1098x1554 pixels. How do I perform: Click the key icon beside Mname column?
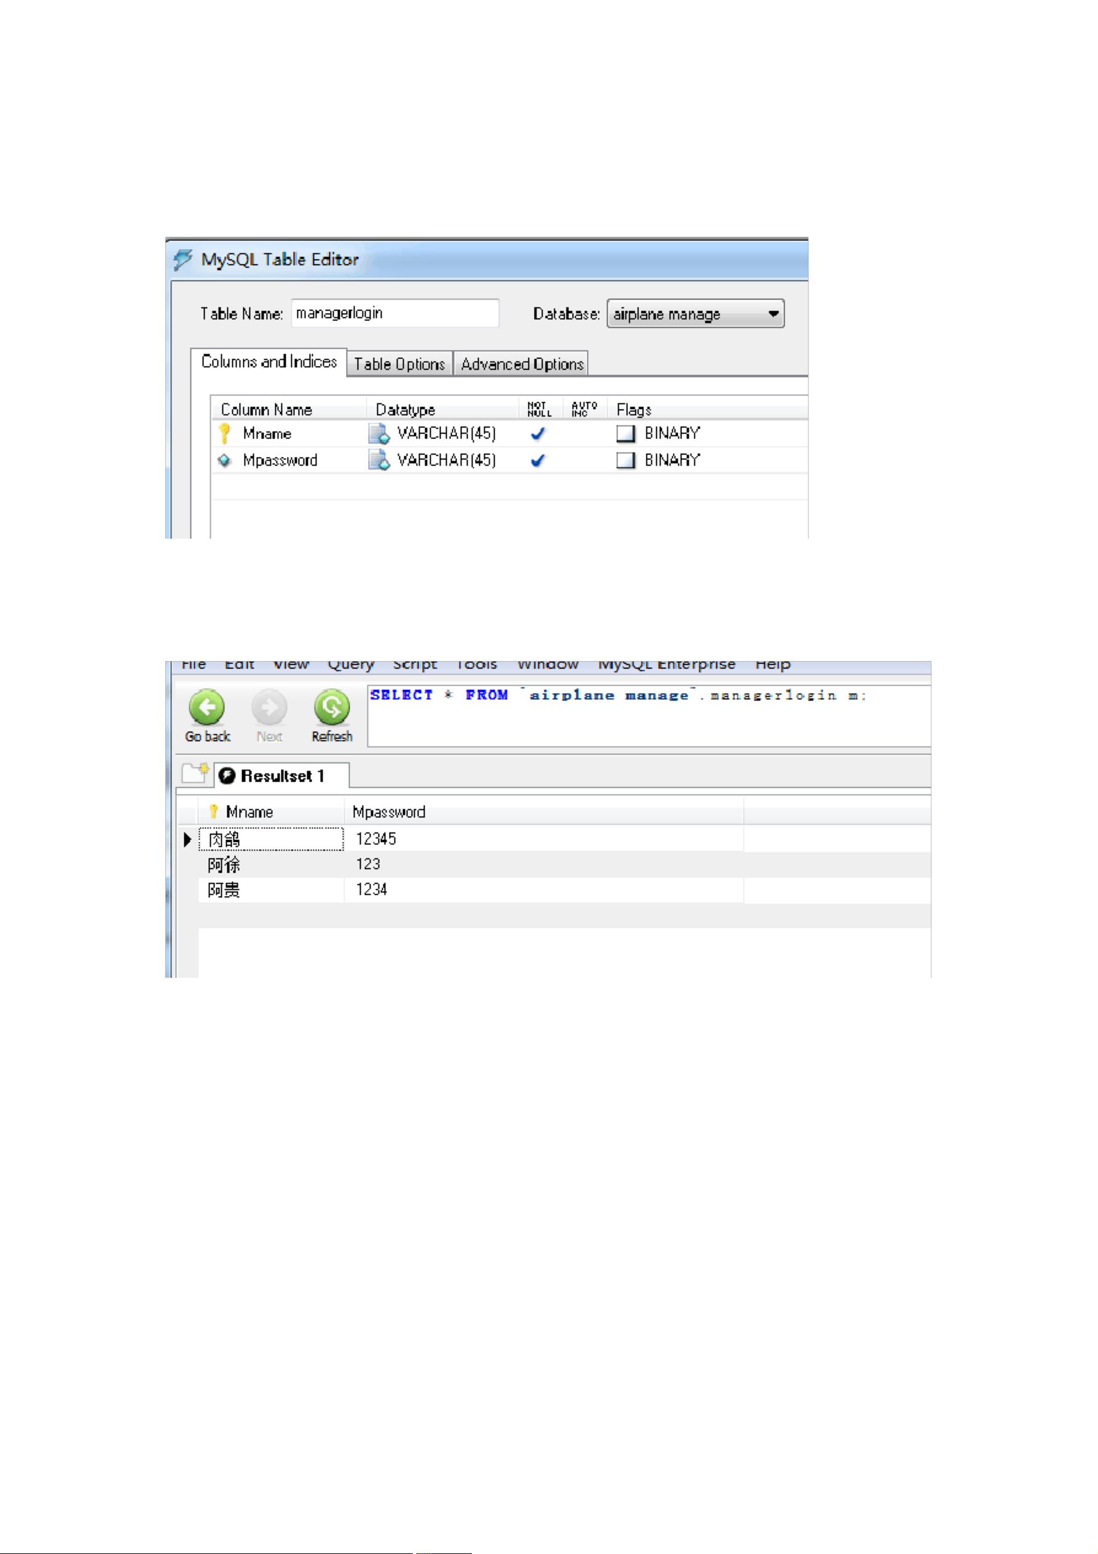(224, 433)
